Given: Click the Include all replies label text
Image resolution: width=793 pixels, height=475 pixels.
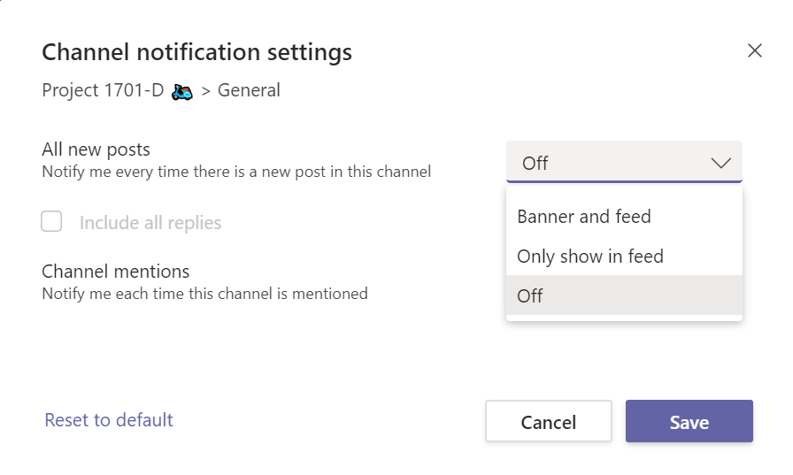Looking at the screenshot, I should tap(150, 223).
